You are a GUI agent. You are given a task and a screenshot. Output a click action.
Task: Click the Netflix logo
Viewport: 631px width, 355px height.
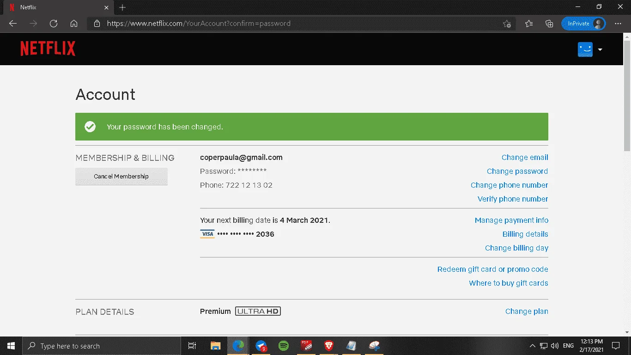(48, 49)
